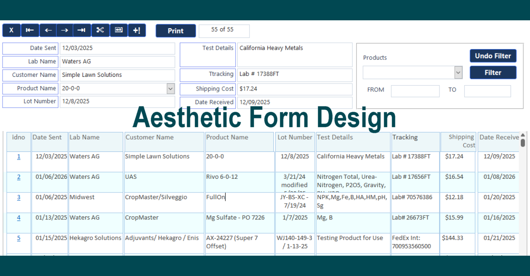Click the $16.54 shipping cost cell

[x=458, y=182]
